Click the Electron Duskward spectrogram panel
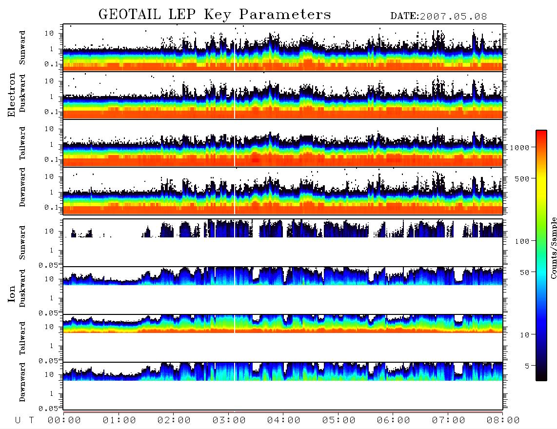The height and width of the screenshot is (429, 557). click(283, 95)
